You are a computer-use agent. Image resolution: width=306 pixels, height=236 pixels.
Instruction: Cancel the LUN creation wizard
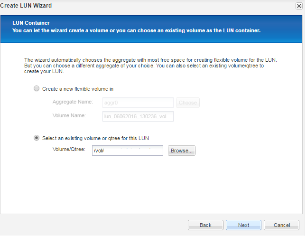click(x=281, y=225)
